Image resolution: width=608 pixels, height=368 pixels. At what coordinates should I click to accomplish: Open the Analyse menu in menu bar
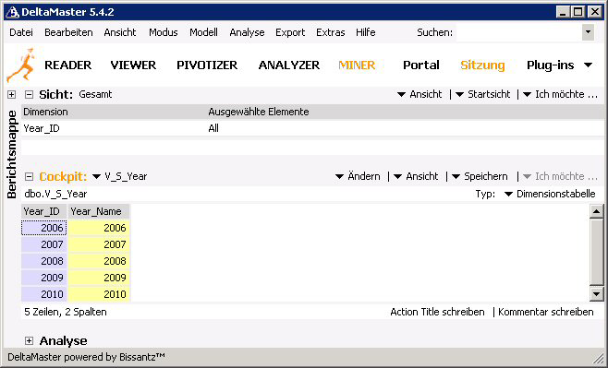pos(247,32)
